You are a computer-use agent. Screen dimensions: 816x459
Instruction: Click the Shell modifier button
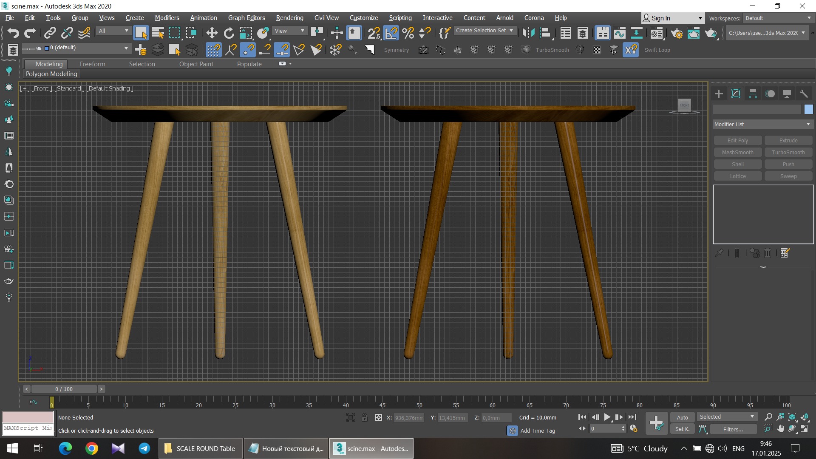(x=737, y=164)
